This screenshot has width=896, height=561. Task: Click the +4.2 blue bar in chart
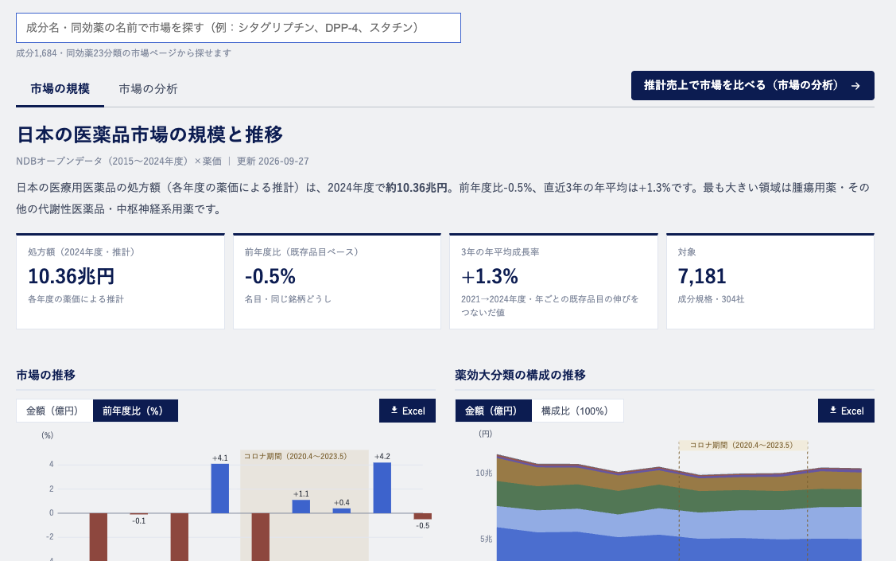pos(382,488)
